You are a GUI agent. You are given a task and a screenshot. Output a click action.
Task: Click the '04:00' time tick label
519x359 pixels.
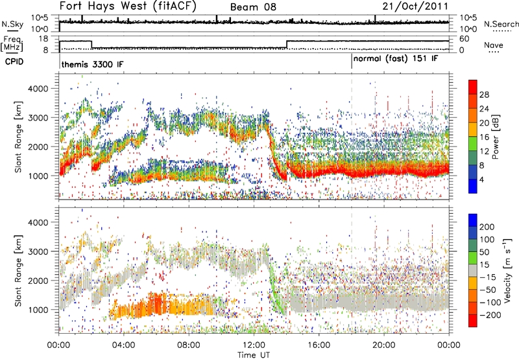point(123,345)
